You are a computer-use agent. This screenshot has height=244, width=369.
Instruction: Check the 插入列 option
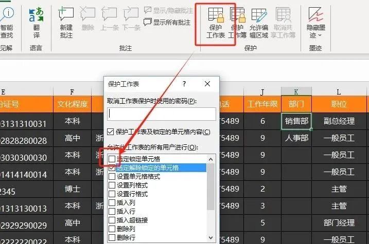(x=112, y=202)
